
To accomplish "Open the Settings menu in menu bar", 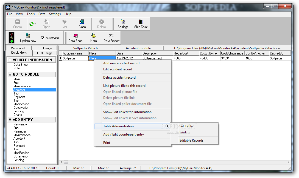I will click(x=55, y=14).
